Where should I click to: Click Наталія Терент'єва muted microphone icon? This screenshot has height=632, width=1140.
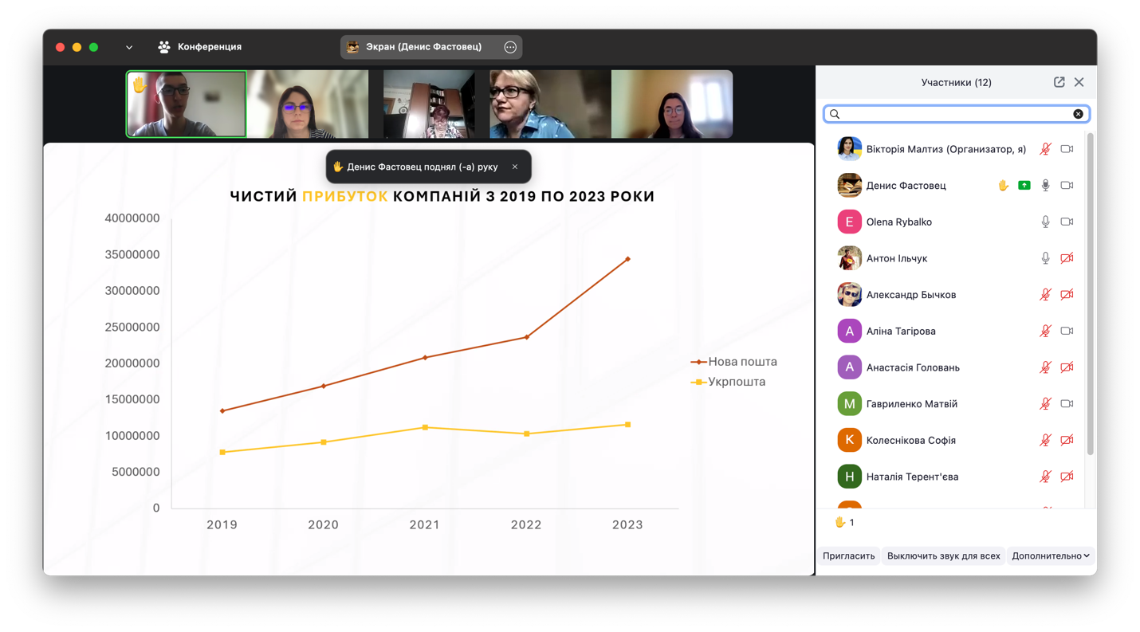point(1045,477)
